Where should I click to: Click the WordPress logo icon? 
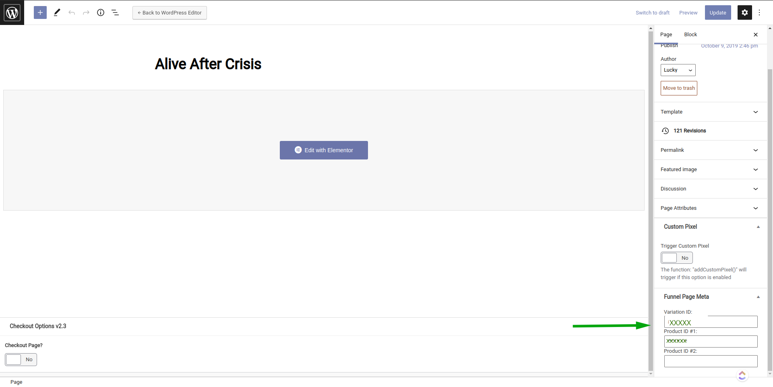click(x=12, y=12)
